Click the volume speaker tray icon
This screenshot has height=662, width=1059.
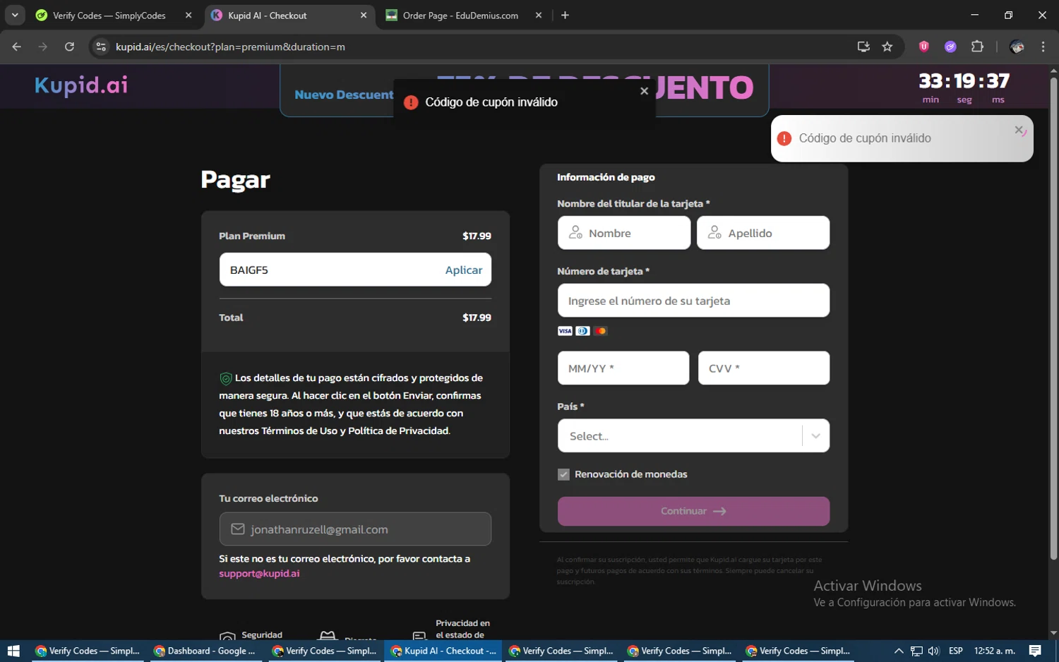tap(933, 651)
